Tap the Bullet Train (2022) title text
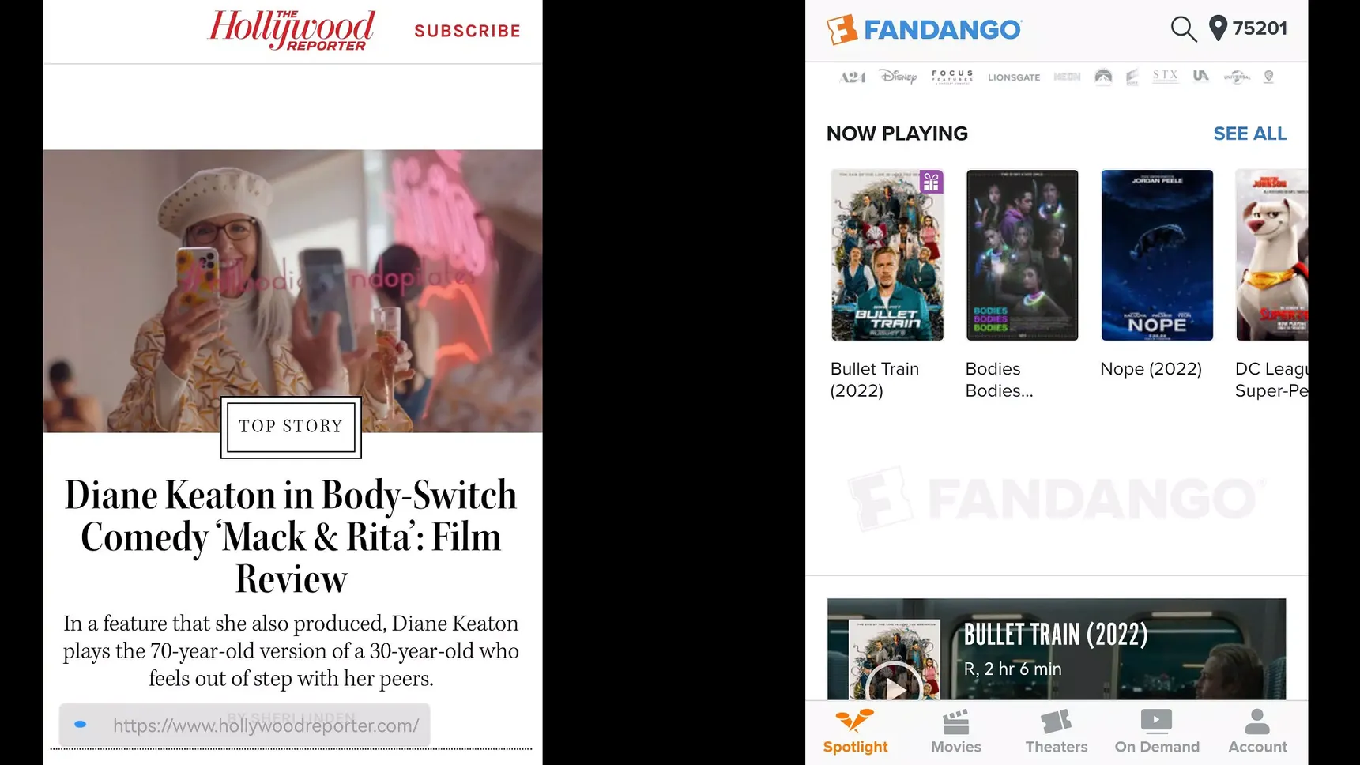The width and height of the screenshot is (1360, 765). 874,379
